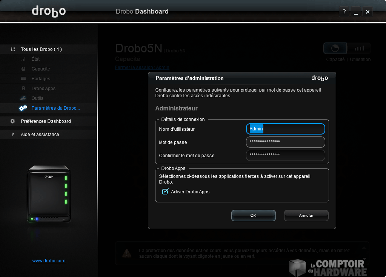
Task: Click the Nom d'utilisateur input field
Action: tap(285, 129)
